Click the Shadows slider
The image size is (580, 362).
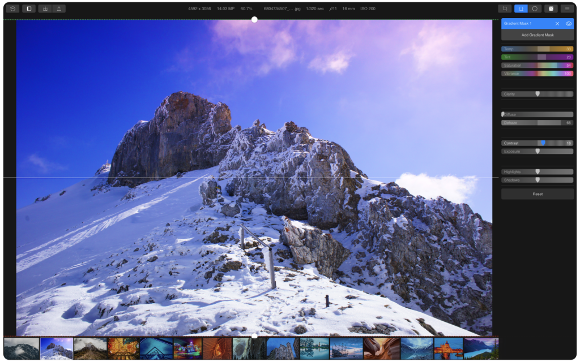pos(538,180)
